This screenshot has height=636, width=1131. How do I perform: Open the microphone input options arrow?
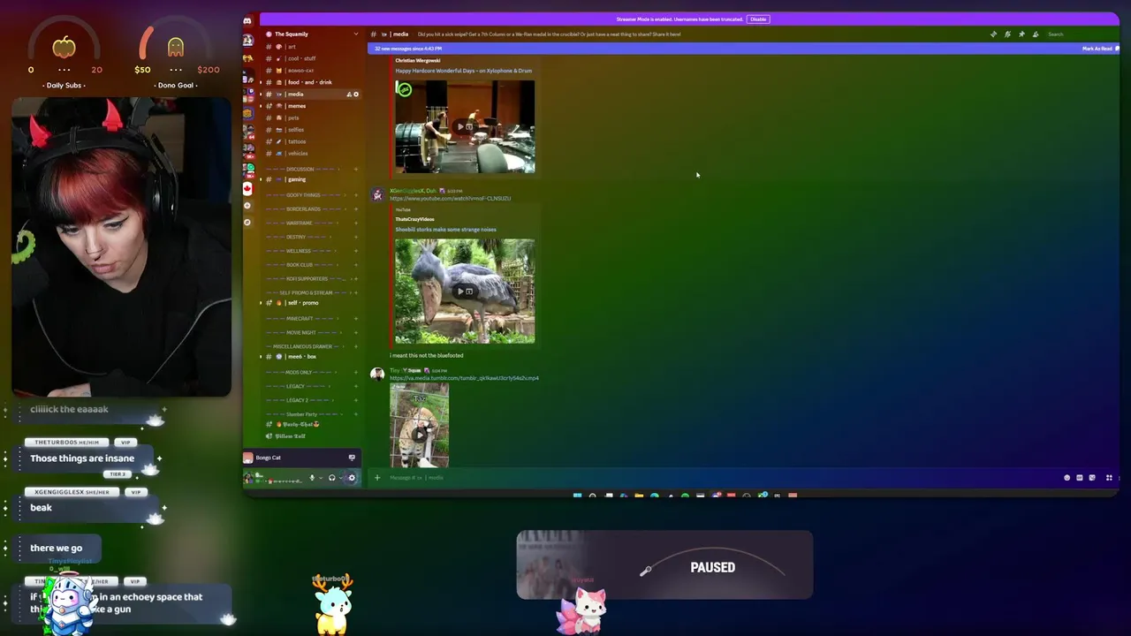click(x=320, y=478)
